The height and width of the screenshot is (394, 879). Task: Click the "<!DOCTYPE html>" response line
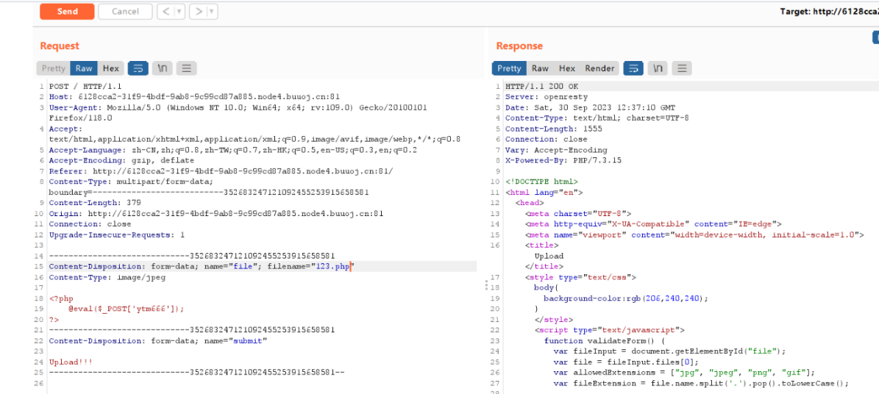(x=541, y=182)
